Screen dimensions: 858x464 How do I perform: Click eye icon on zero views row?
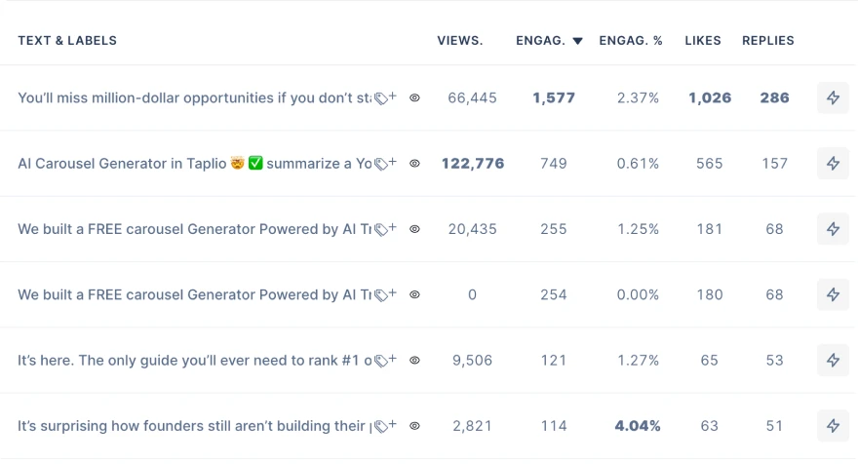(414, 295)
